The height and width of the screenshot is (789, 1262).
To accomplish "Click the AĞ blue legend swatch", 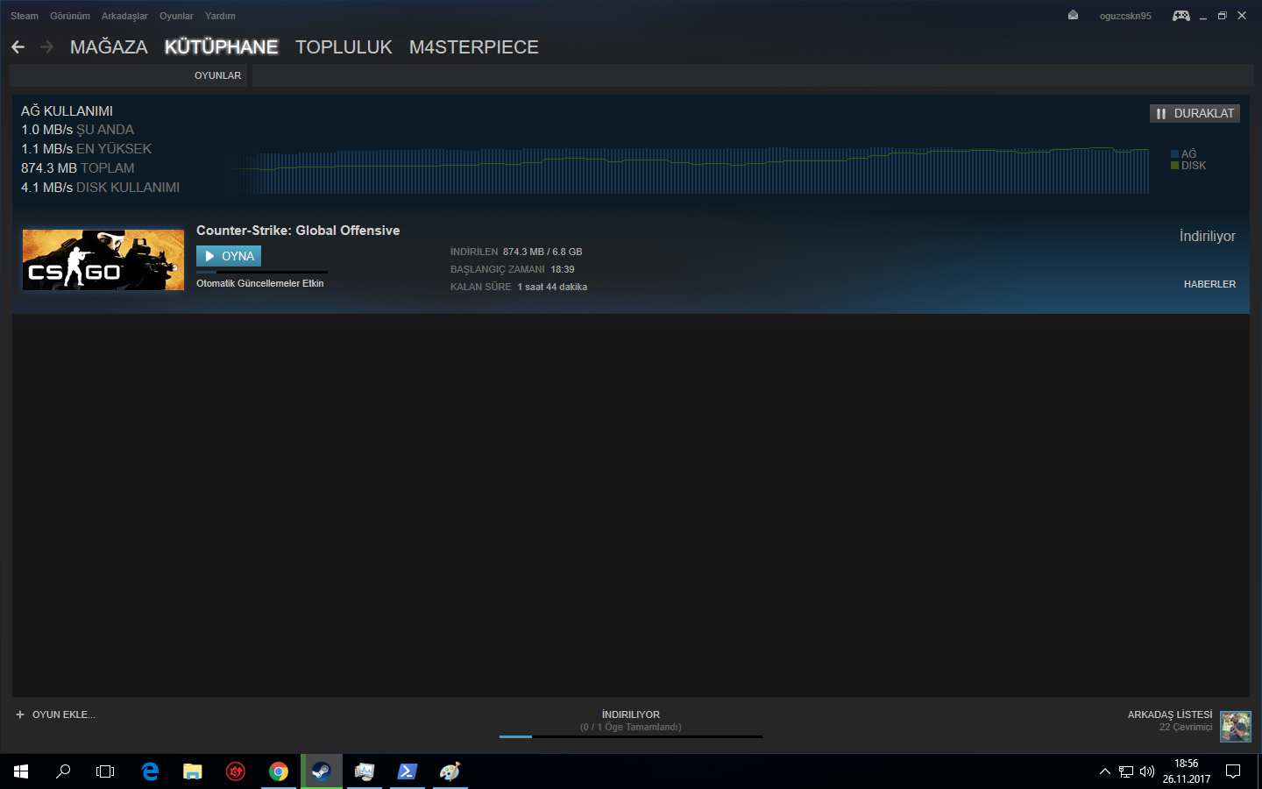I will click(x=1174, y=154).
